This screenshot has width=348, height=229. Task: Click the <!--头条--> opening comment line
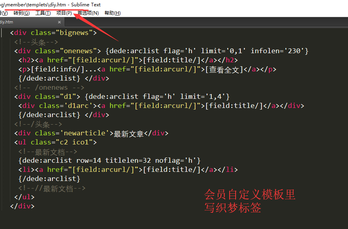pos(36,42)
